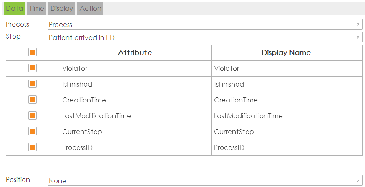Viewport: 365px width, 187px height.
Task: Toggle the ProcessID checkbox
Action: 33,147
